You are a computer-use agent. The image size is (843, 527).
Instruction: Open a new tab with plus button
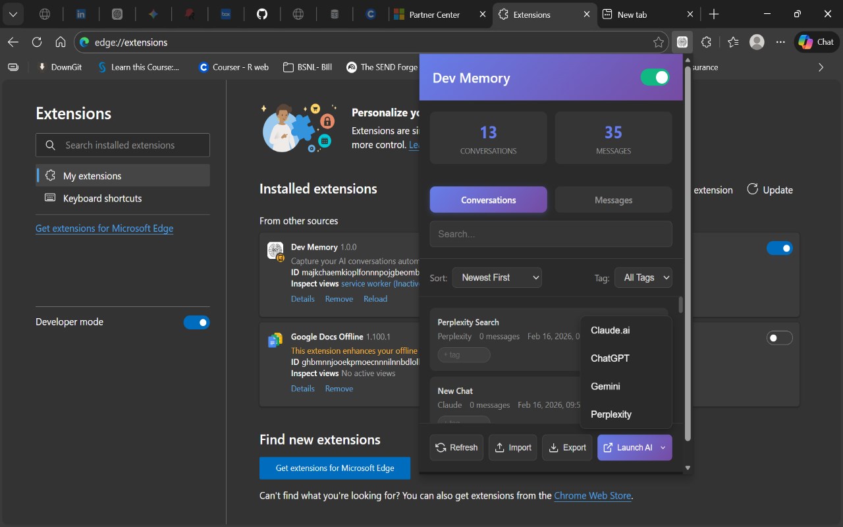[x=714, y=14]
